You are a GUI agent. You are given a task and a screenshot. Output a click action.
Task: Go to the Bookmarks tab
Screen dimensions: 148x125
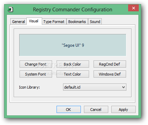coord(77,22)
